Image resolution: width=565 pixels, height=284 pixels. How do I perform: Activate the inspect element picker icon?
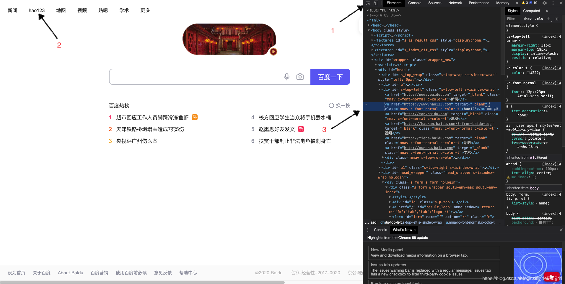click(x=368, y=3)
